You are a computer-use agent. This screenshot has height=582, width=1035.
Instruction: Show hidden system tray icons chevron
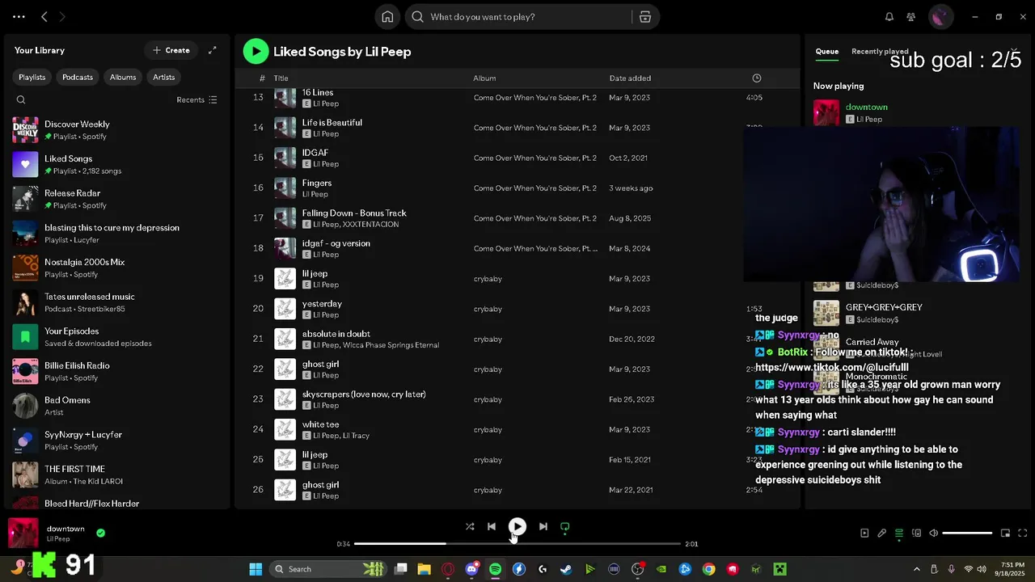pos(916,569)
